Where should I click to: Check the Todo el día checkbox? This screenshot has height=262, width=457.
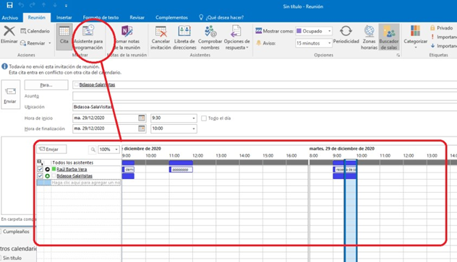[204, 118]
